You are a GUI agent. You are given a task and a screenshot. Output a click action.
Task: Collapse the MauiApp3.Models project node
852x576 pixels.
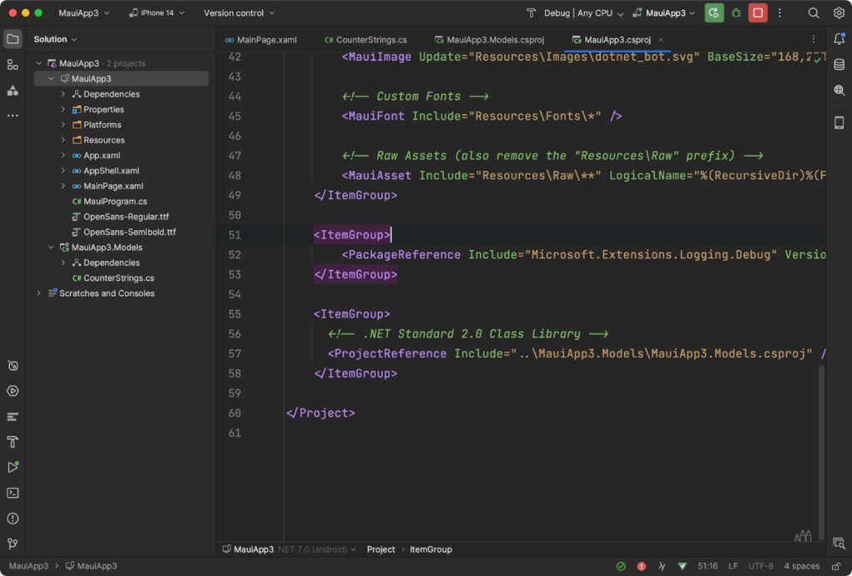[50, 247]
